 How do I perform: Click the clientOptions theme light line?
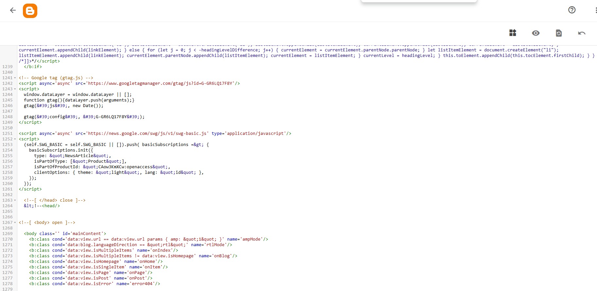pos(119,173)
